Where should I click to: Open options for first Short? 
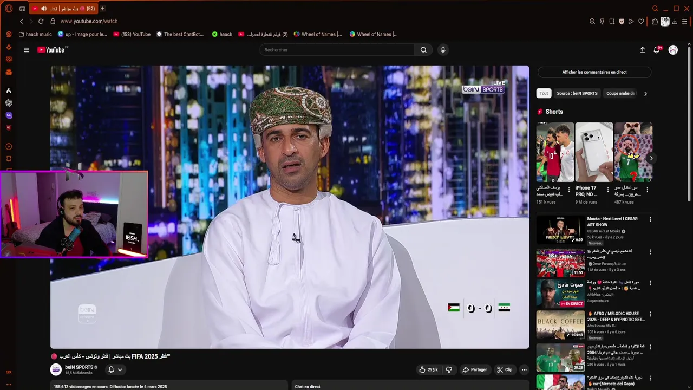pyautogui.click(x=568, y=190)
